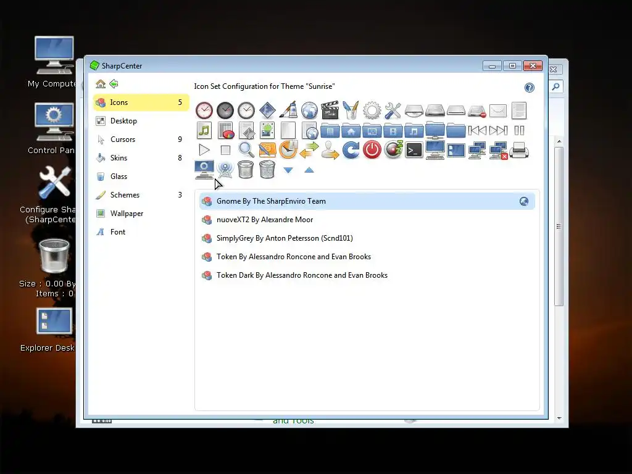
Task: Select 'Gnome By The SharpEnviro Team' icon set
Action: 367,201
